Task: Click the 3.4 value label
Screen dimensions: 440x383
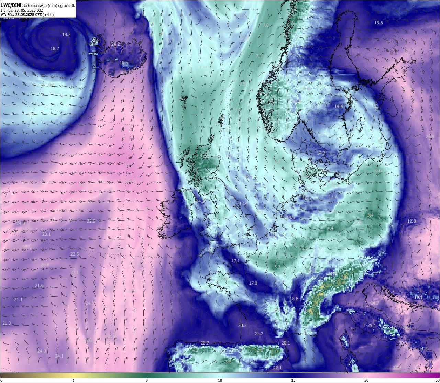Action: [x=370, y=215]
